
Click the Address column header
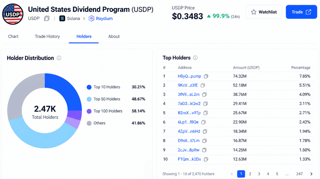[x=185, y=68]
